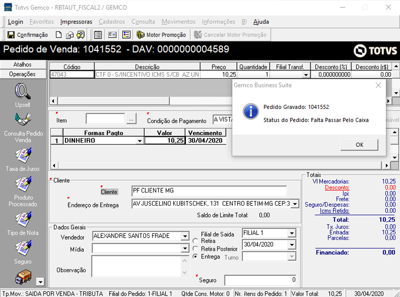The image size is (400, 297).
Task: Open Consulta Pedido Venda handshake icon
Action: pyautogui.click(x=23, y=120)
